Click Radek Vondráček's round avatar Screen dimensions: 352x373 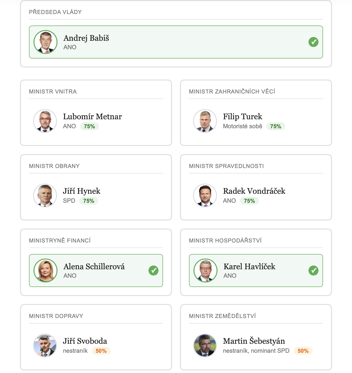click(x=205, y=195)
